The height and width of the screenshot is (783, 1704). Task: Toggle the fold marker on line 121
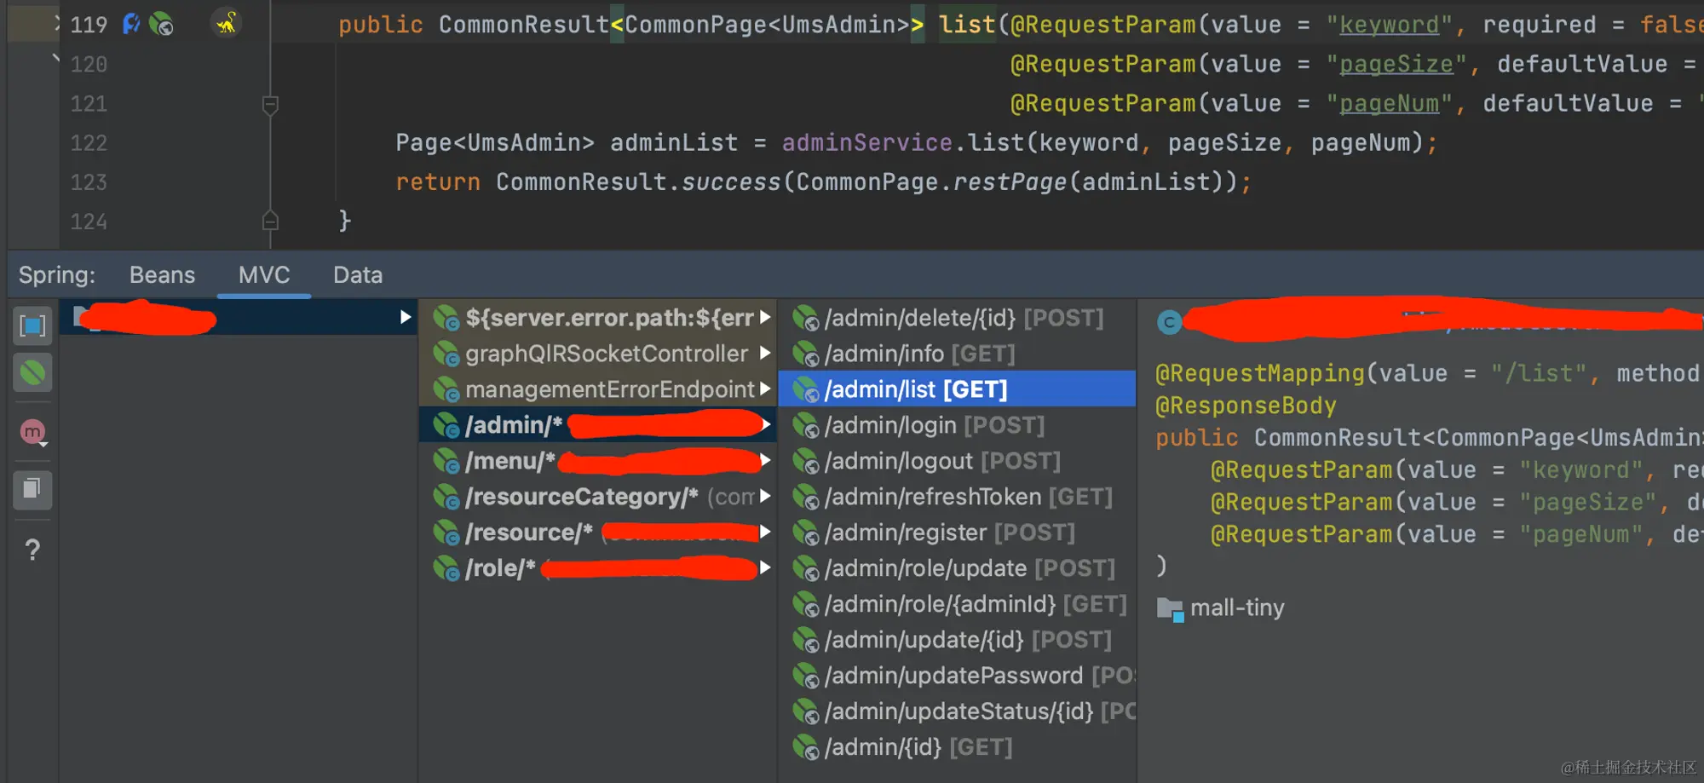[270, 105]
